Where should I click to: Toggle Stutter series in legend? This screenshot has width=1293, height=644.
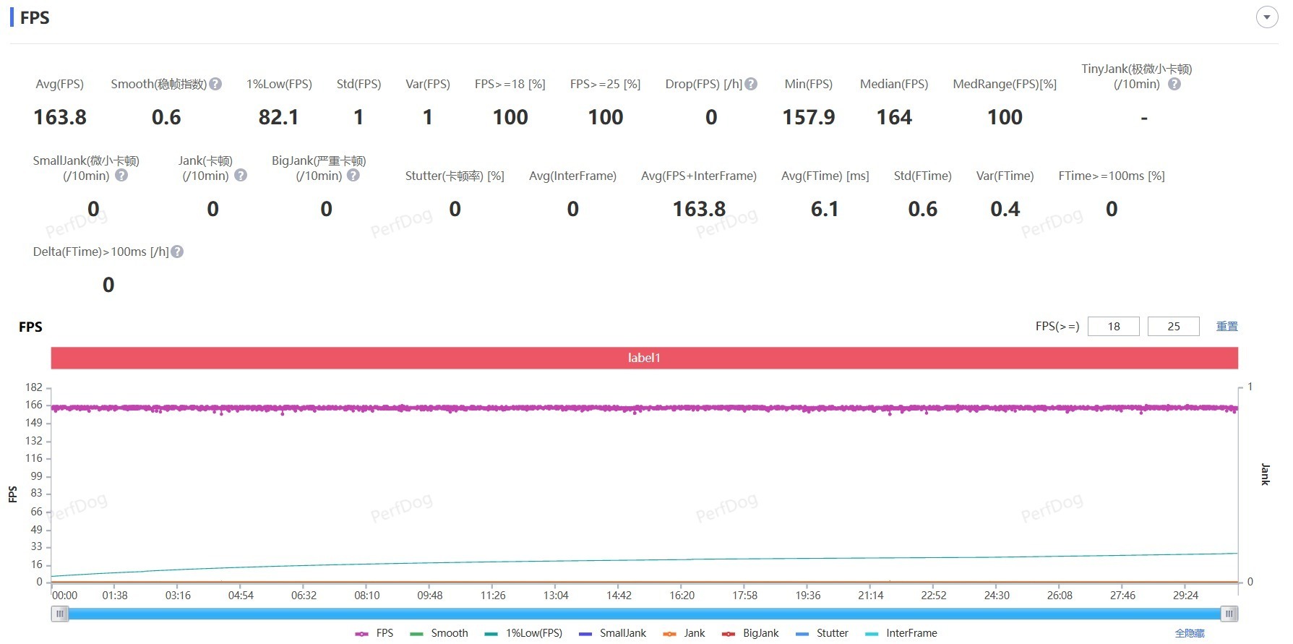[822, 633]
